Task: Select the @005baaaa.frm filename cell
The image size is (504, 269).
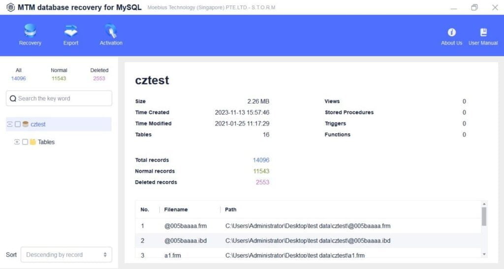Action: pyautogui.click(x=186, y=226)
